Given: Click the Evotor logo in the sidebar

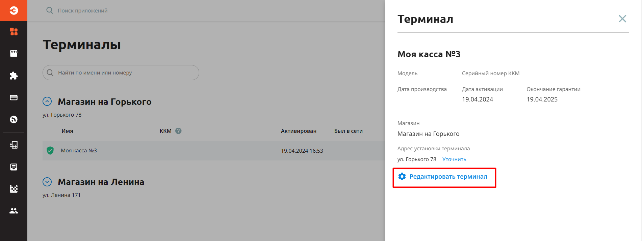Looking at the screenshot, I should 14,10.
